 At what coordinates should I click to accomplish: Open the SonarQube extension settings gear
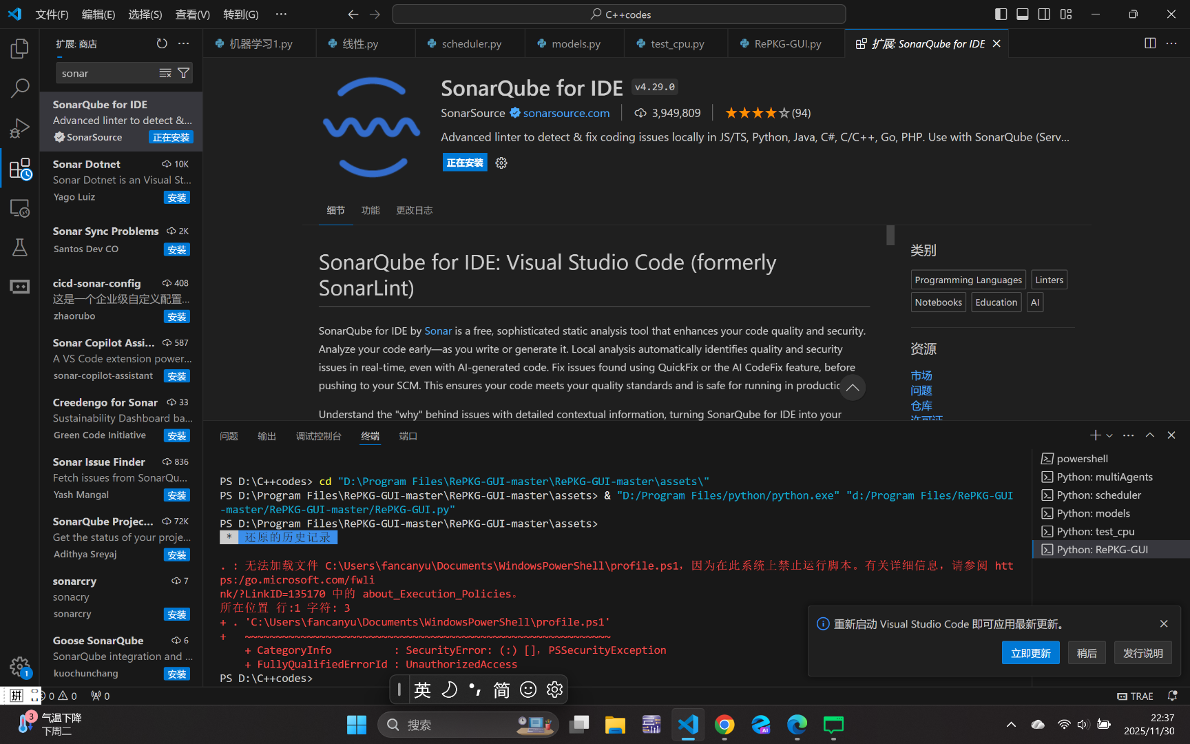pyautogui.click(x=501, y=163)
